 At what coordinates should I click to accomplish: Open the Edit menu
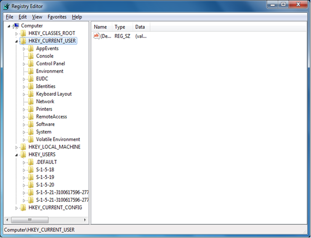(23, 17)
